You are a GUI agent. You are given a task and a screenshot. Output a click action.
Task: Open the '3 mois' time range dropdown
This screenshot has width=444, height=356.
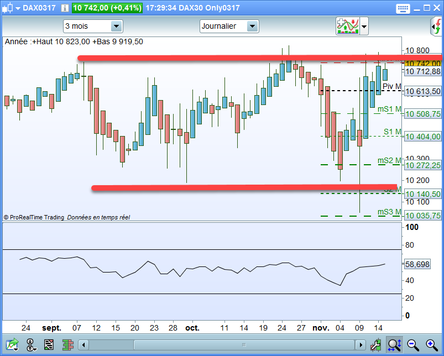[93, 27]
